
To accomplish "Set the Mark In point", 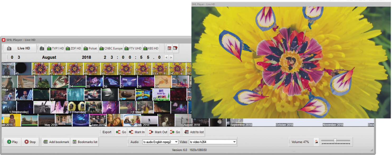I will (136, 132).
